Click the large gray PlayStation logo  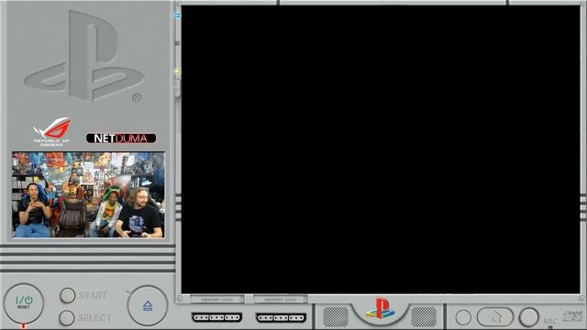[x=84, y=56]
